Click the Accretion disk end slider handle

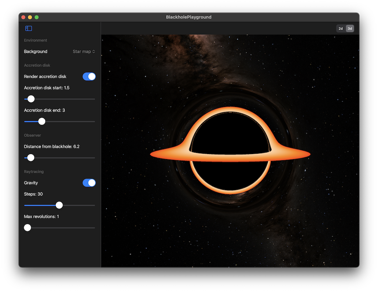[x=42, y=122]
